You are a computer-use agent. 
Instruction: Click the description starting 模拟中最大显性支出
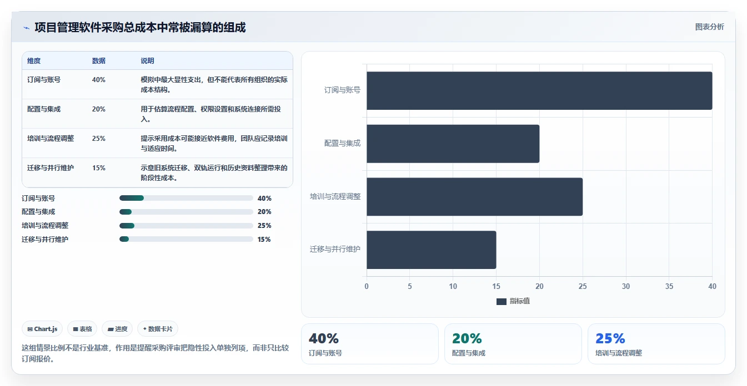[x=214, y=85]
